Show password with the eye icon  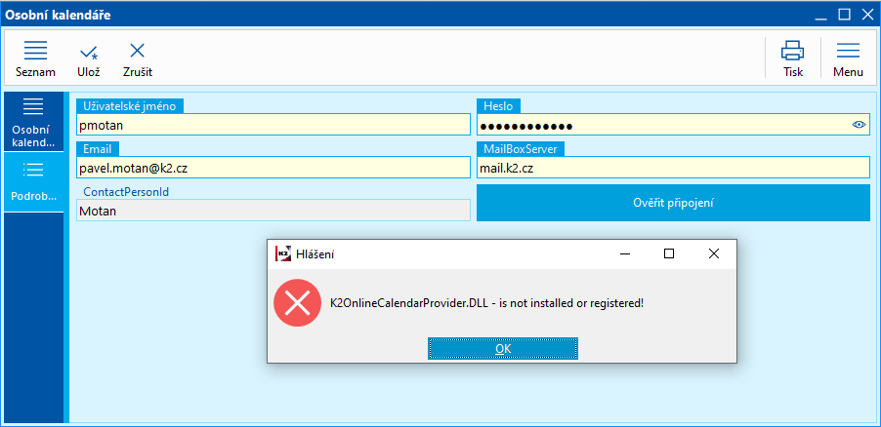[859, 125]
